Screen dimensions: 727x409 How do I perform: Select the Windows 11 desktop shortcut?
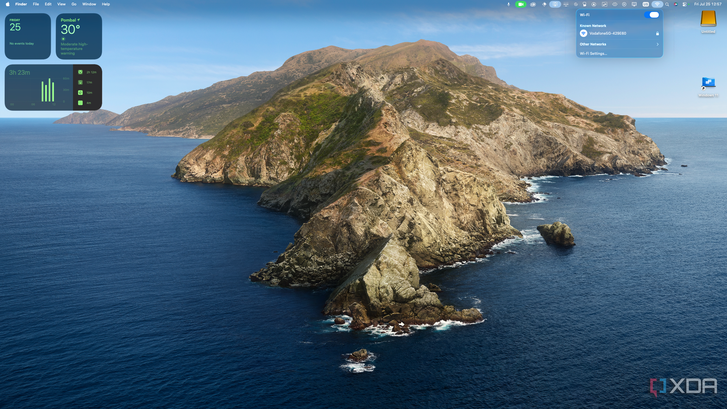point(708,87)
